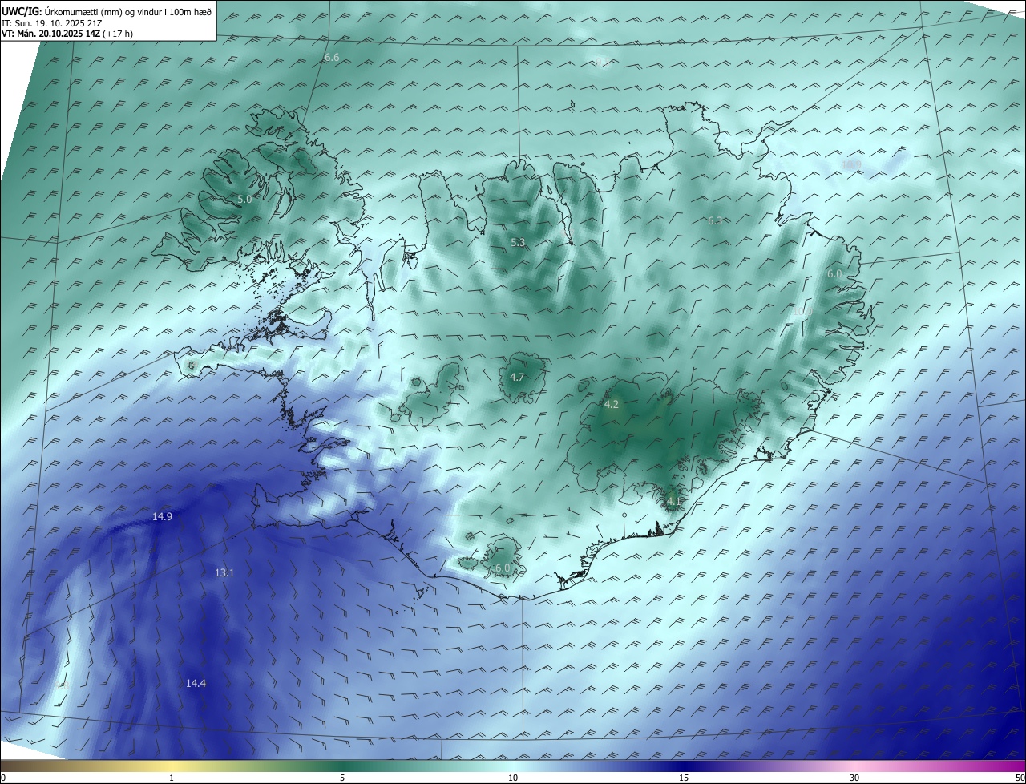Click the initial time line 'IT: Sun. 19. 10. 2025 21Z'

(51, 23)
